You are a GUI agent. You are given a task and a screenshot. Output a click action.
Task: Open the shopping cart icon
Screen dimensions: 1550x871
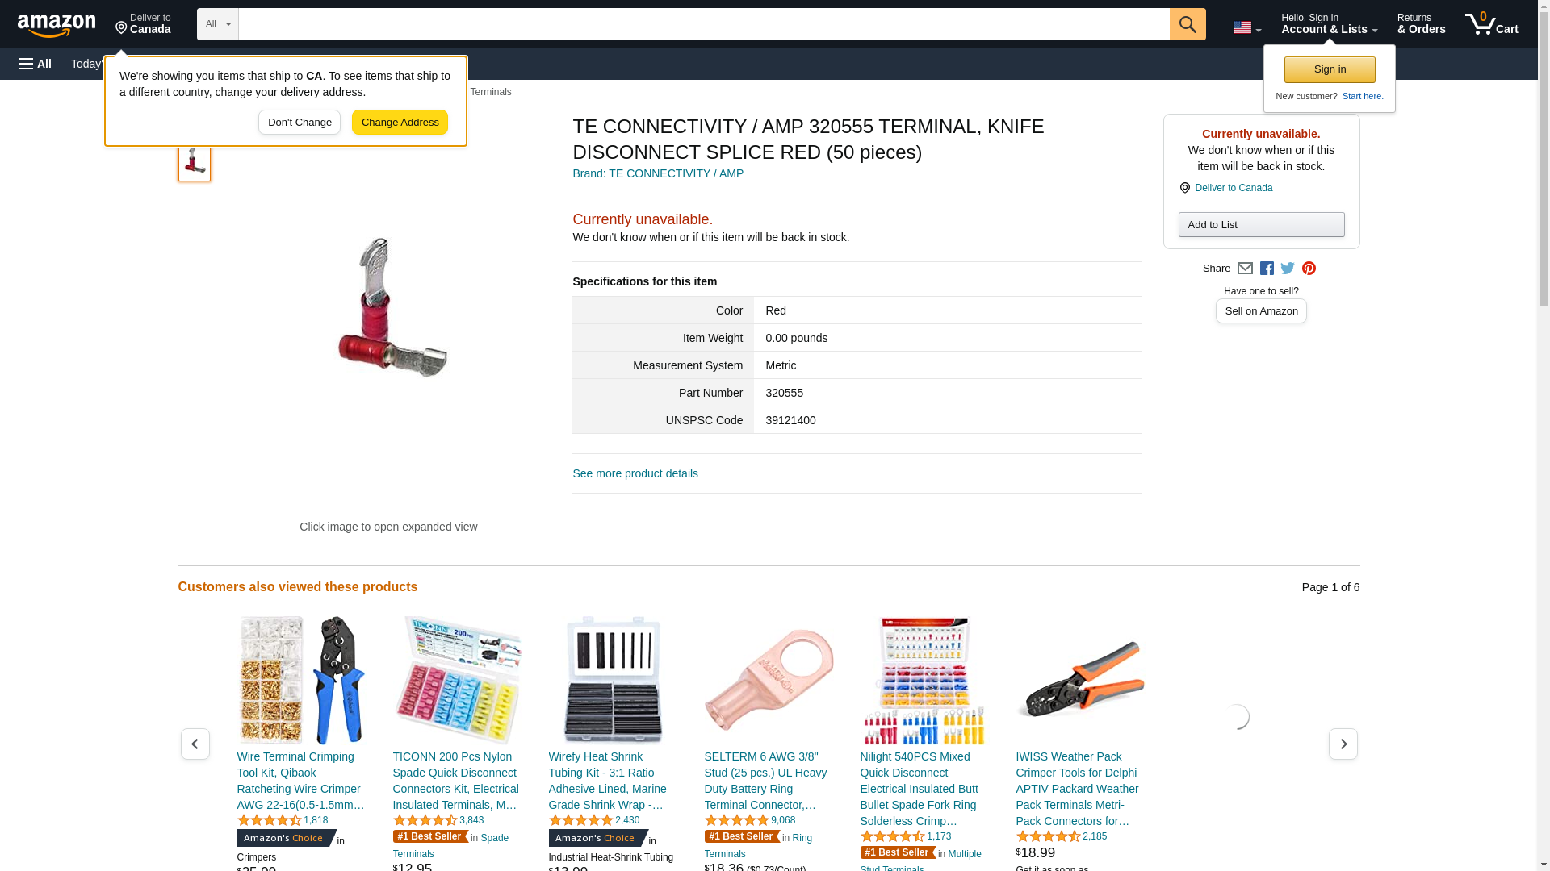pos(1491,24)
